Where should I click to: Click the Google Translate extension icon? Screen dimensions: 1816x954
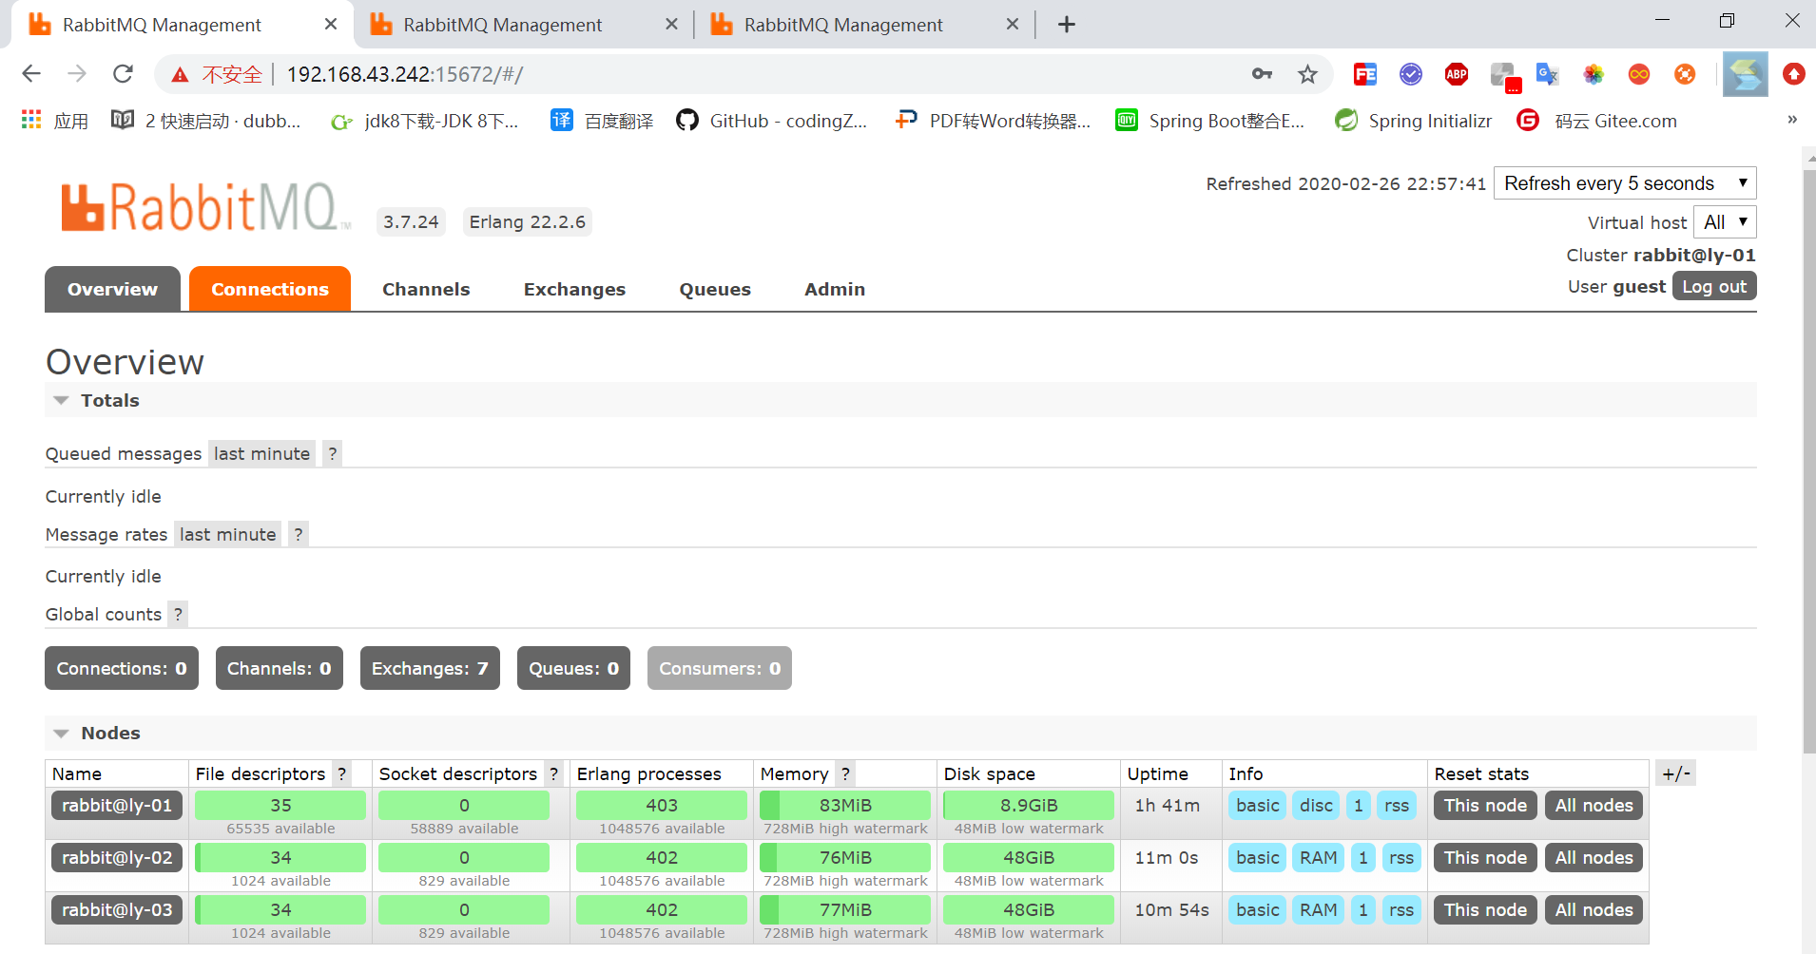tap(1548, 74)
